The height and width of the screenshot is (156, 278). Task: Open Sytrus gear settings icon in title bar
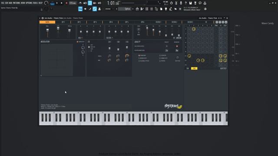click(x=43, y=18)
